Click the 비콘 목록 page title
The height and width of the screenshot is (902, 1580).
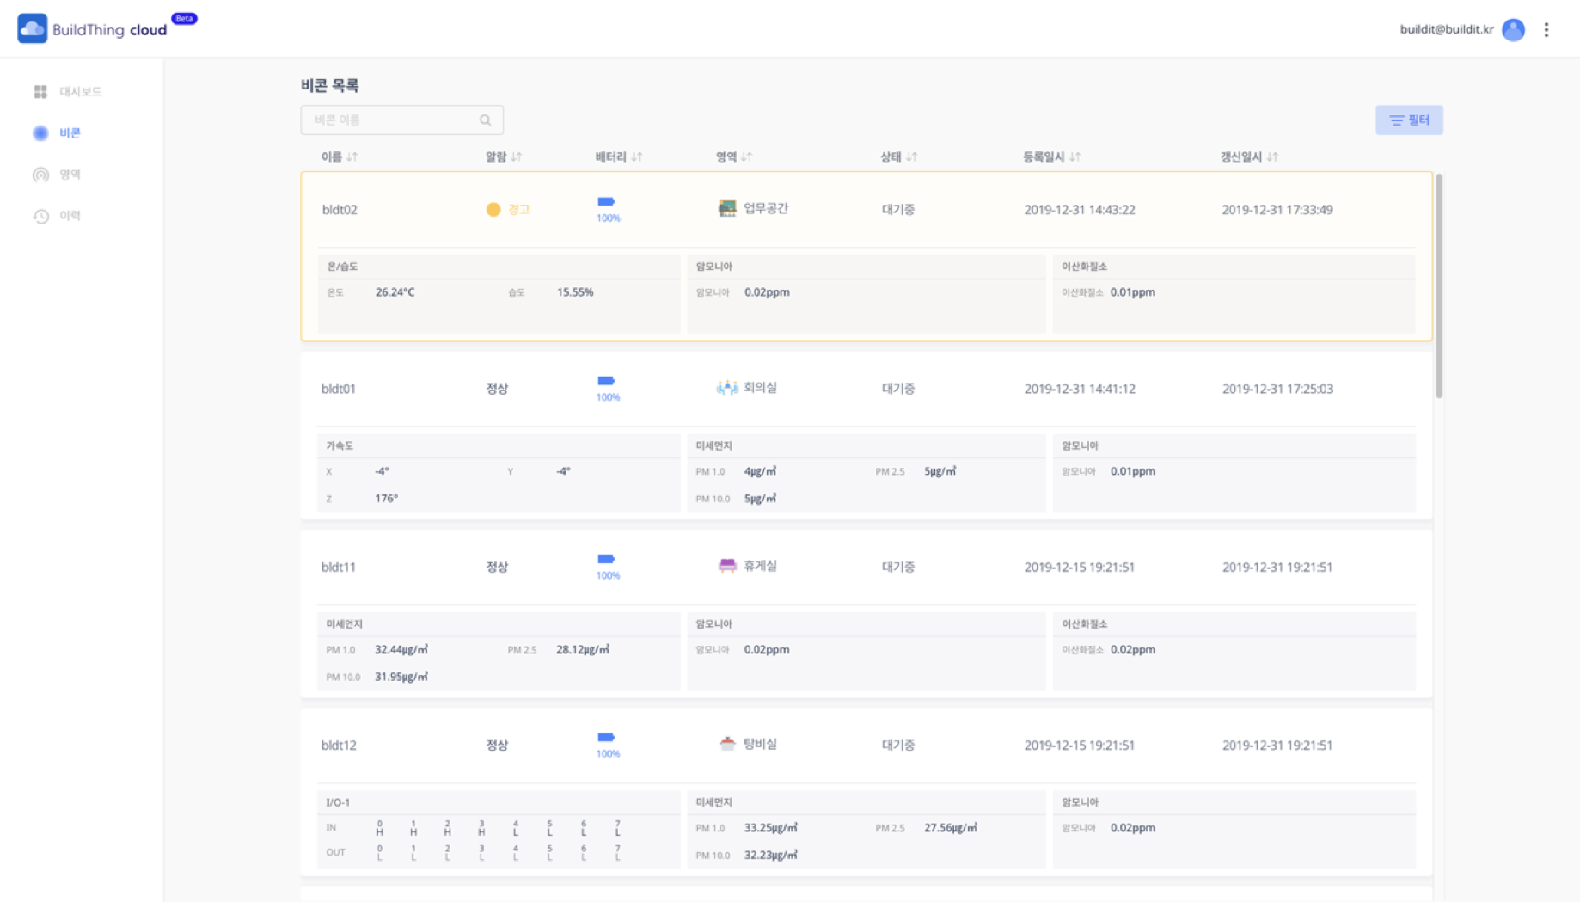[329, 85]
